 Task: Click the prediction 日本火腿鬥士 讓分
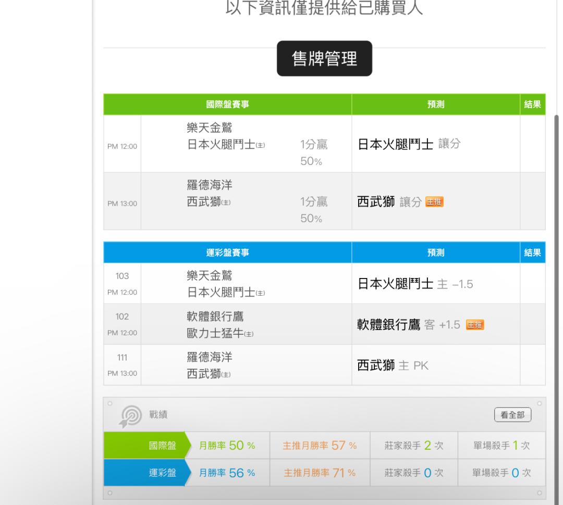[409, 144]
